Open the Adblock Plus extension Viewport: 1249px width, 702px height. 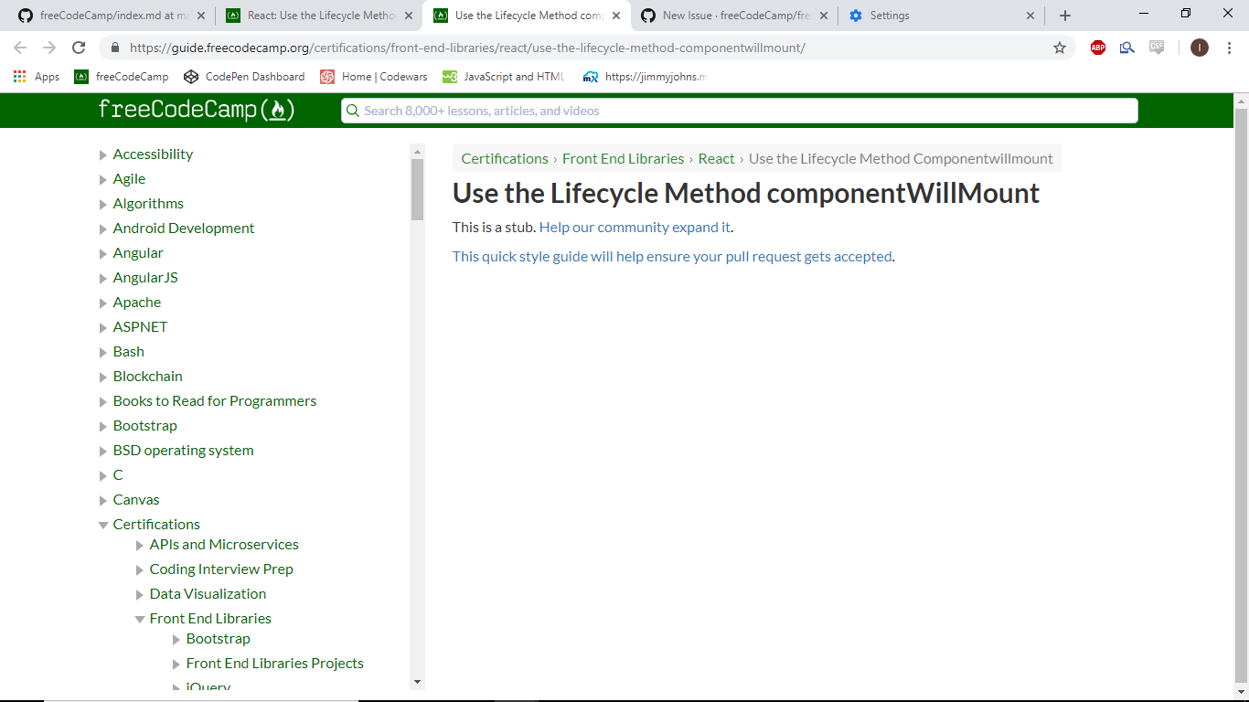click(1097, 47)
